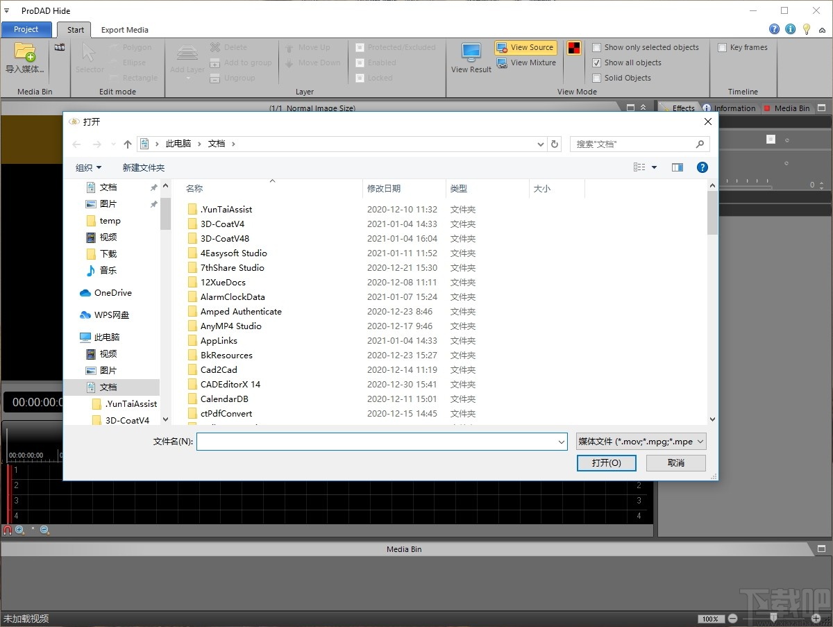Uncheck Show all objects
This screenshot has height=627, width=833.
pyautogui.click(x=596, y=62)
